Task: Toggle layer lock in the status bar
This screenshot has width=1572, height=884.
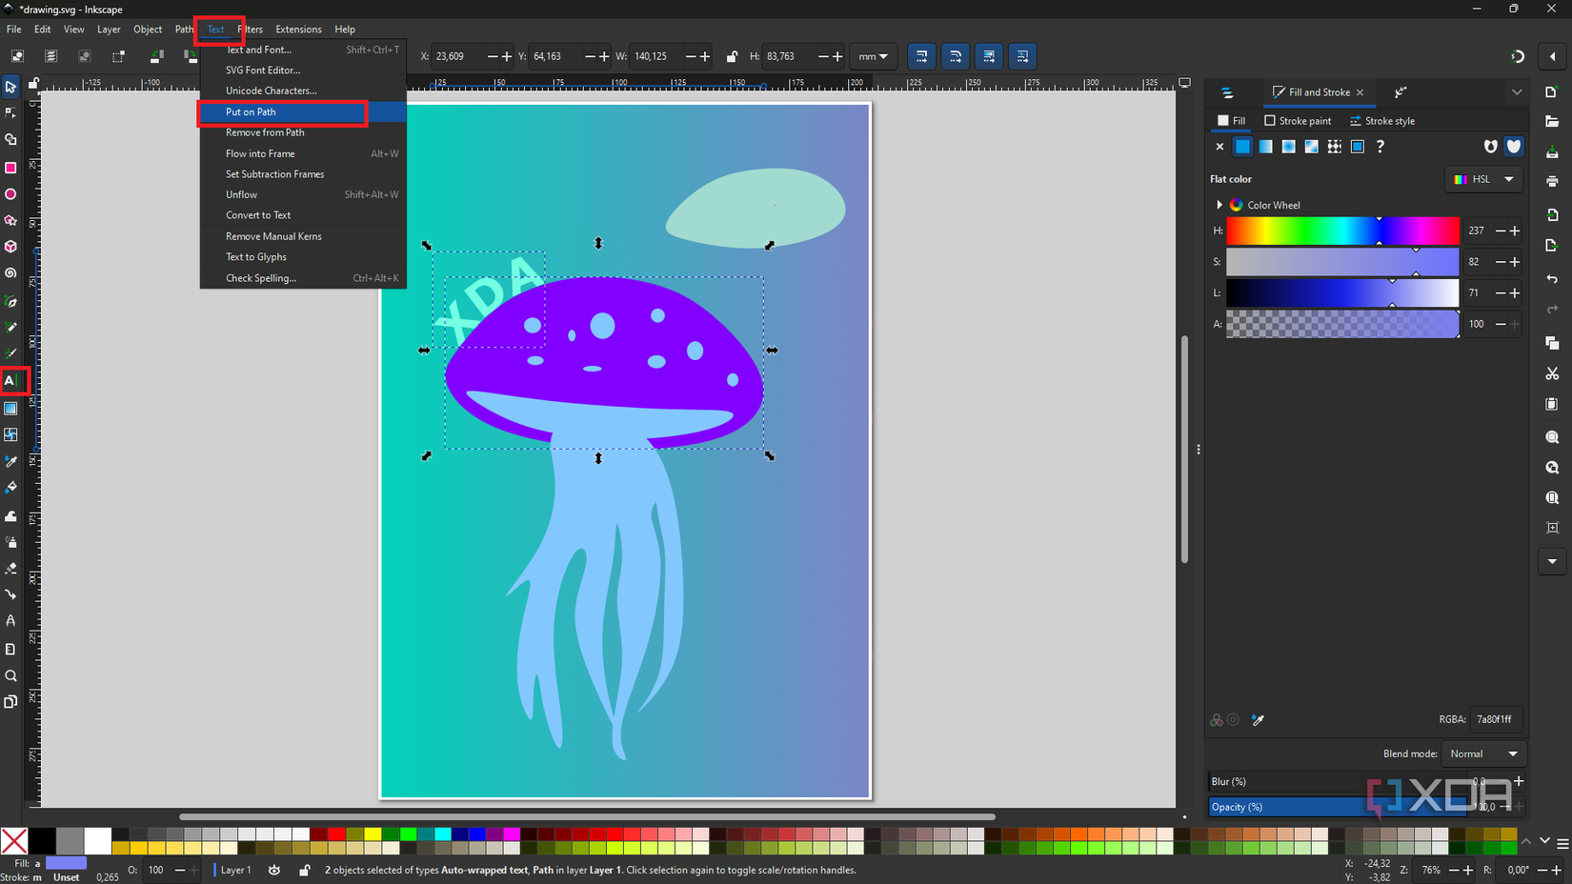Action: point(305,870)
